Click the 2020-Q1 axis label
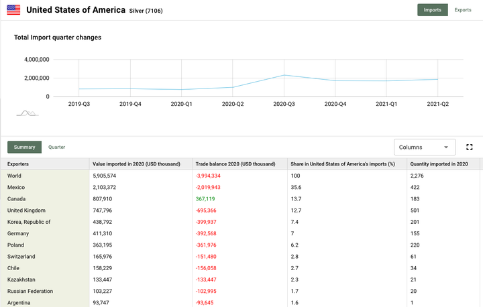The width and height of the screenshot is (483, 307). (x=181, y=104)
